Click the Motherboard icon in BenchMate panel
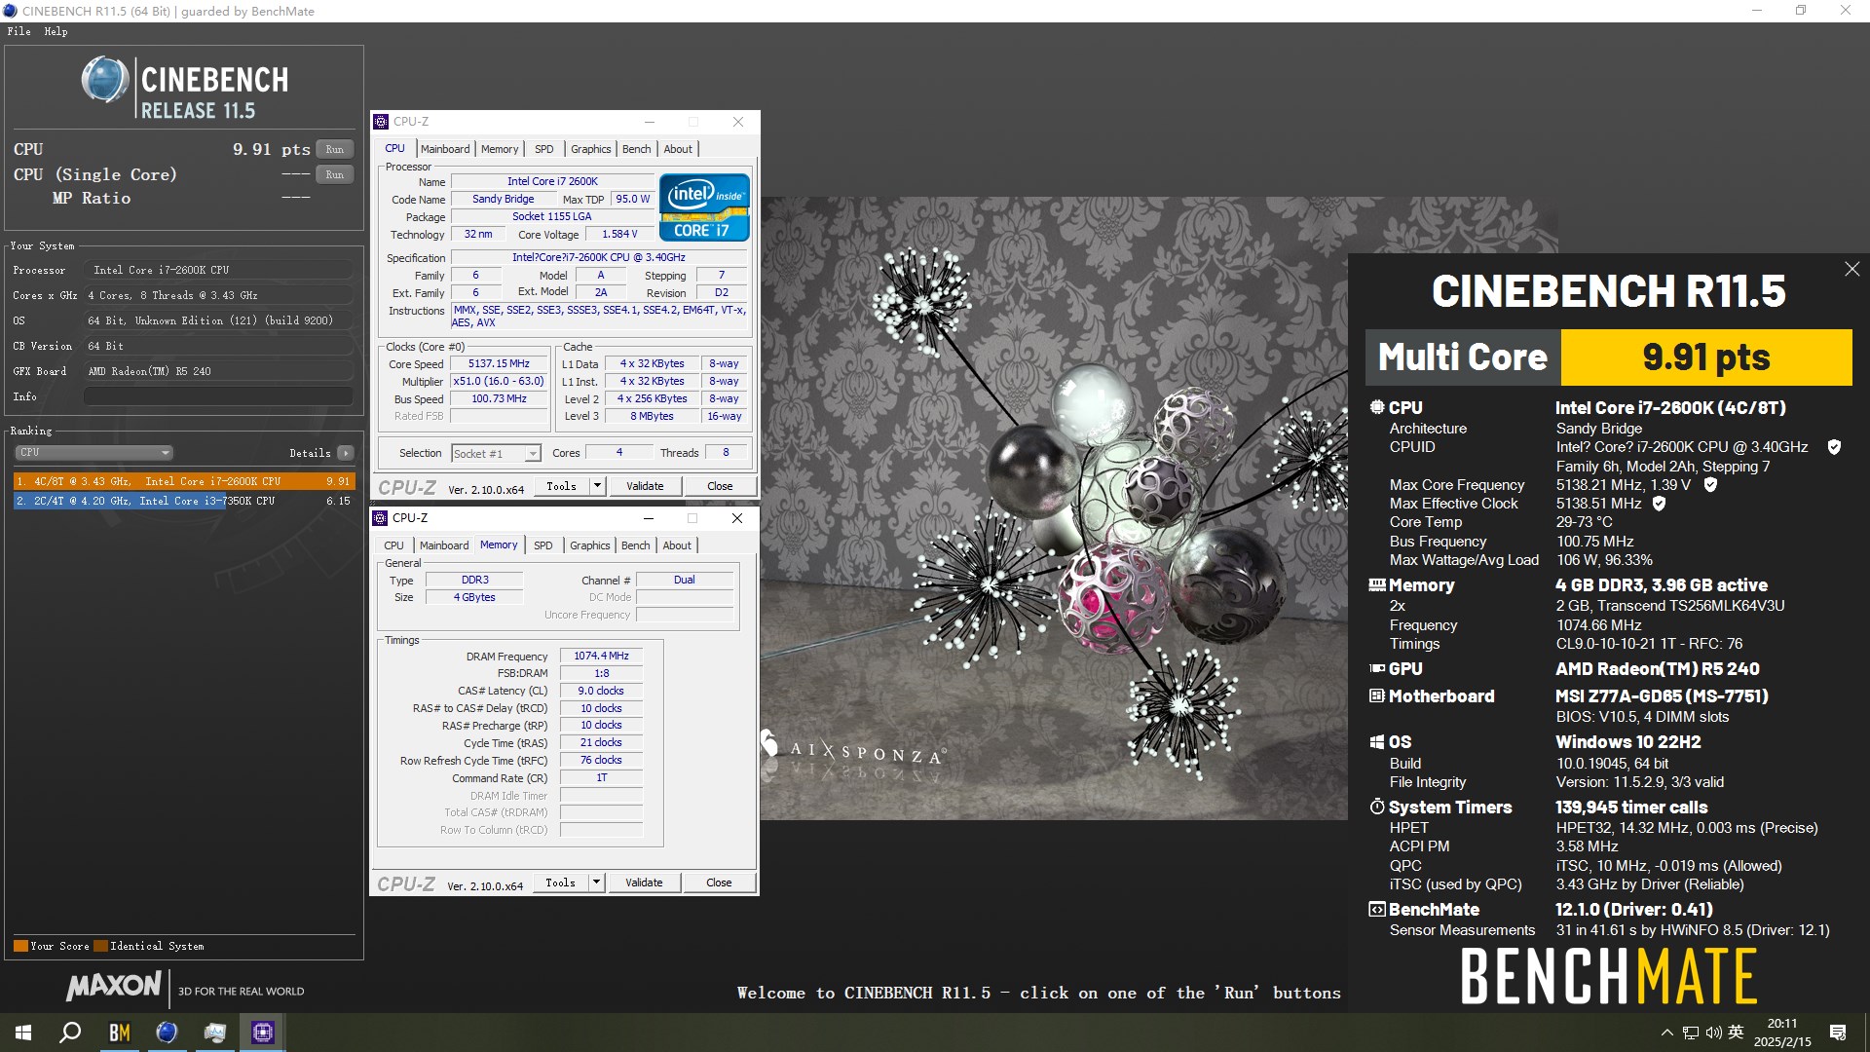The width and height of the screenshot is (1870, 1052). point(1377,696)
